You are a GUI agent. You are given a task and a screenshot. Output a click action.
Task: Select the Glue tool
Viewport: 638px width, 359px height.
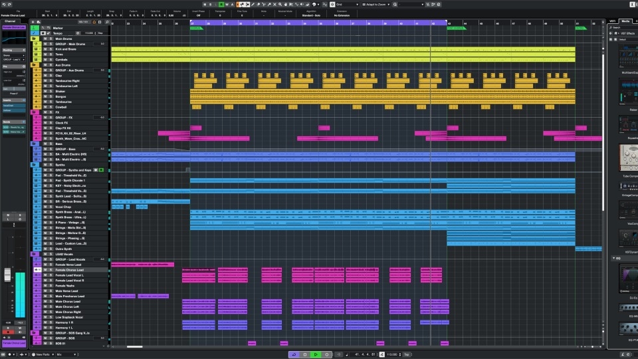(269, 5)
